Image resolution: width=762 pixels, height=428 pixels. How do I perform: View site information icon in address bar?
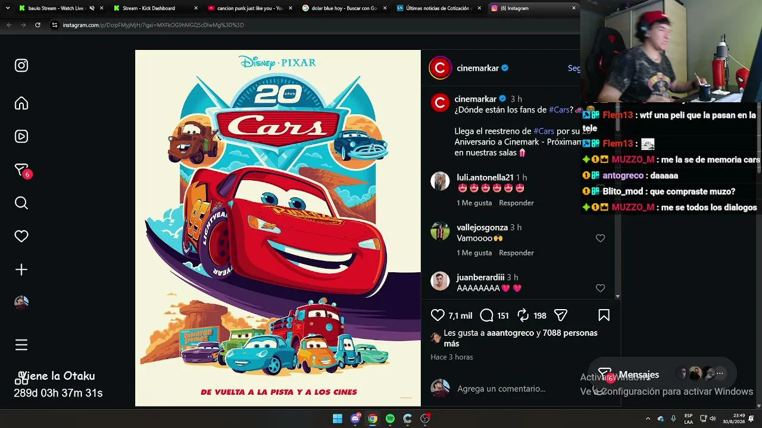tap(55, 25)
